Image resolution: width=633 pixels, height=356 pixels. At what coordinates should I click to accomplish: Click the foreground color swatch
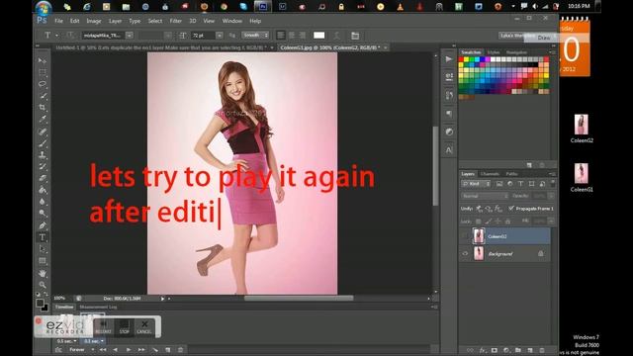click(40, 303)
